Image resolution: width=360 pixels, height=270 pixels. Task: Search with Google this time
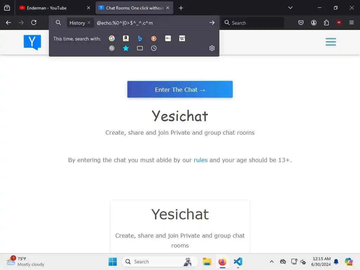click(112, 38)
